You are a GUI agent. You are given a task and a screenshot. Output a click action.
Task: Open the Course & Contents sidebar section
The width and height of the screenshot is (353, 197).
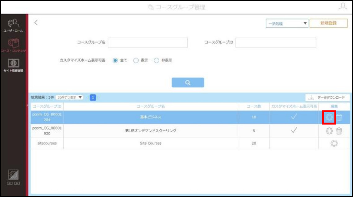coord(13,45)
